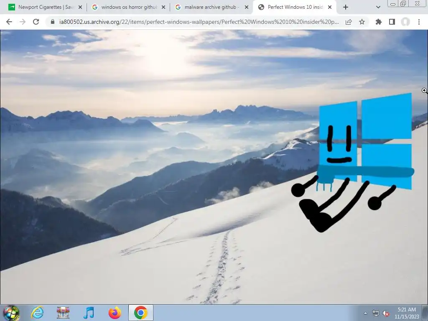
Task: Click the muted volume tray icon
Action: click(x=386, y=313)
